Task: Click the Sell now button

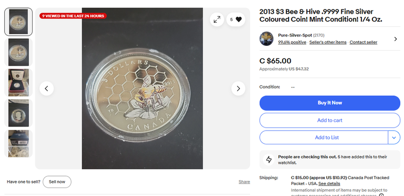Action: click(57, 182)
